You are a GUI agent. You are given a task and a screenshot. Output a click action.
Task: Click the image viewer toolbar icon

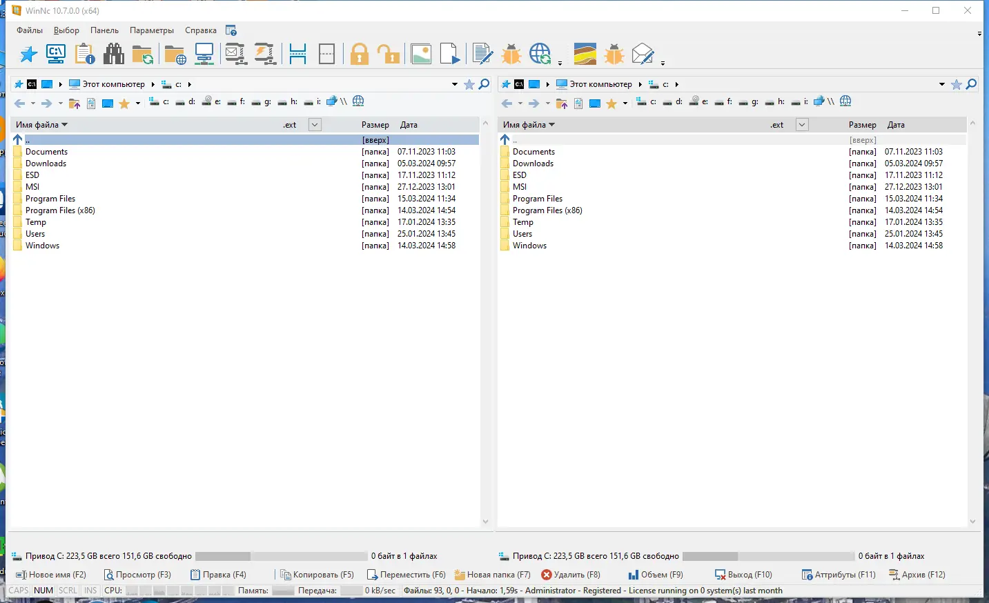421,54
